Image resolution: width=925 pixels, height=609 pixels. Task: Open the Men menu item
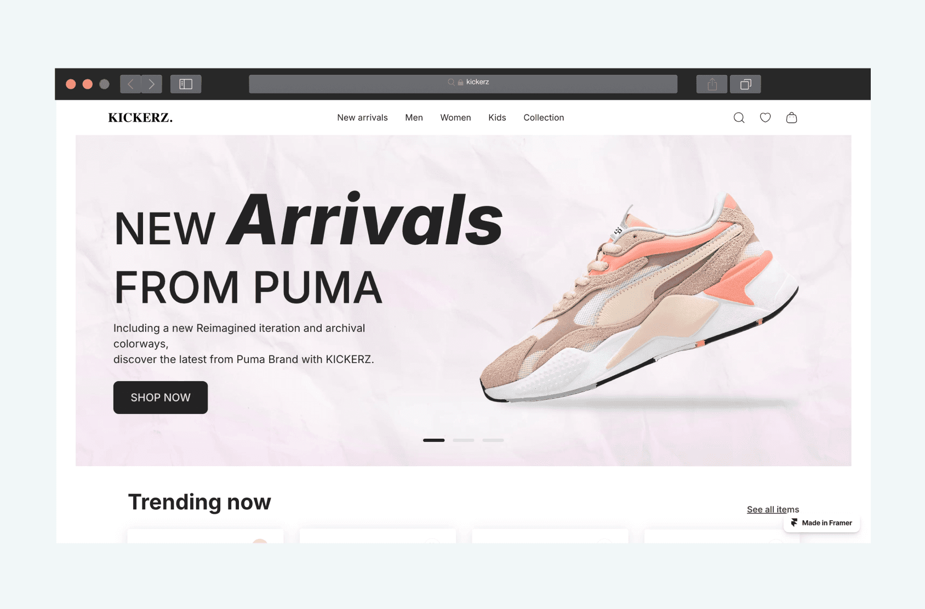click(414, 118)
